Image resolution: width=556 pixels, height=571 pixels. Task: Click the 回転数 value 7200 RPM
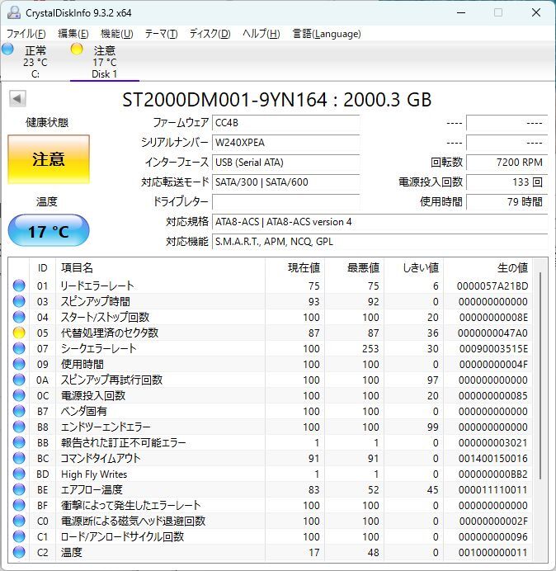[x=507, y=162]
